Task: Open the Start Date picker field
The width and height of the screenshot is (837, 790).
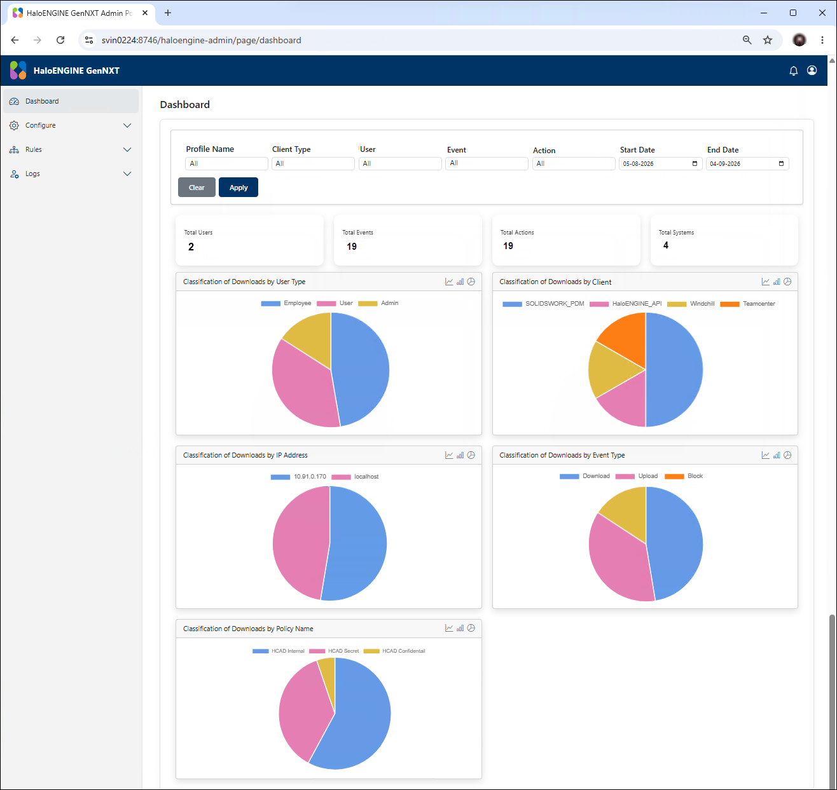Action: [x=661, y=163]
